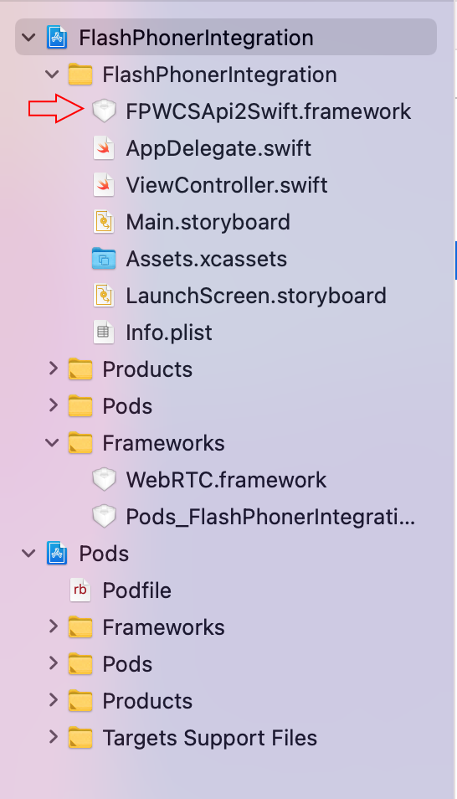Select the Podfile entry
Viewport: 457px width, 799px height.
click(x=137, y=590)
